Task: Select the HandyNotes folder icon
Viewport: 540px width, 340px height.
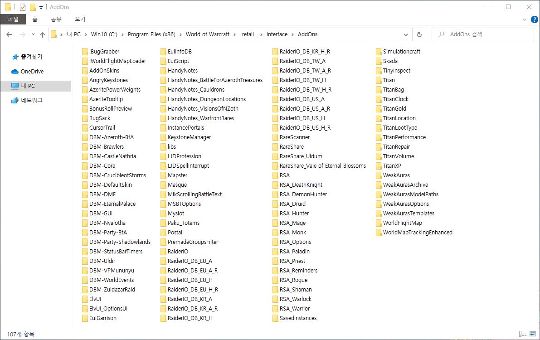Action: click(x=164, y=71)
